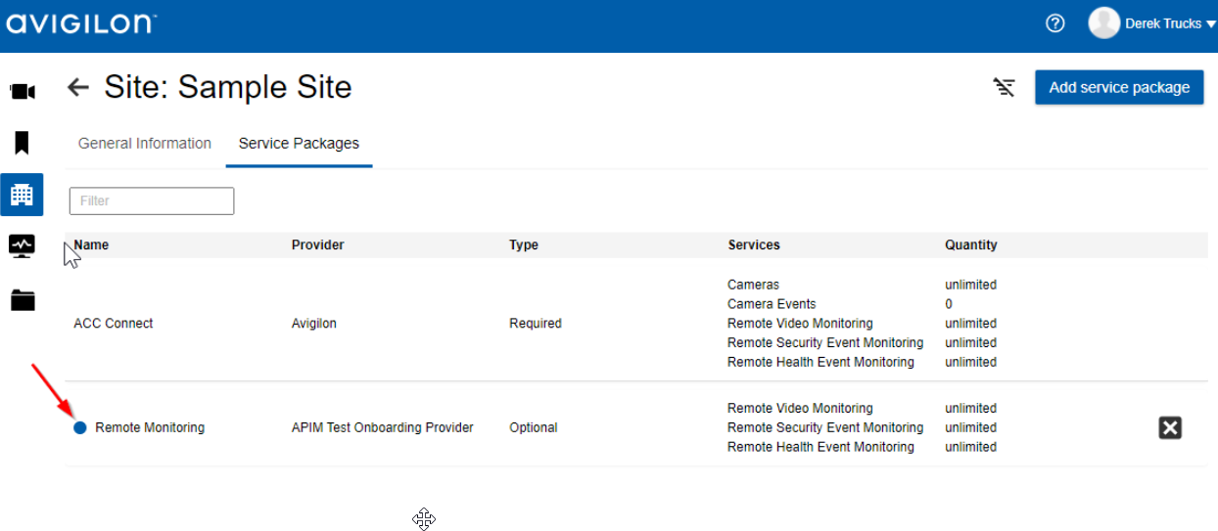The width and height of the screenshot is (1218, 531).
Task: Open the folder icon in sidebar
Action: click(x=22, y=300)
